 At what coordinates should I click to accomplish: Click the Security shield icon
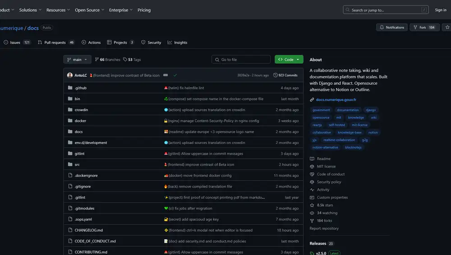143,42
